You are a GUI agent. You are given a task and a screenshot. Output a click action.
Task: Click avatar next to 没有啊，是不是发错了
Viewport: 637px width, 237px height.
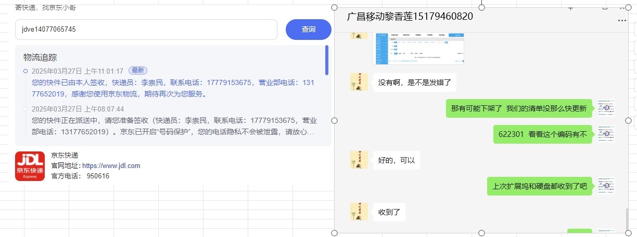359,82
